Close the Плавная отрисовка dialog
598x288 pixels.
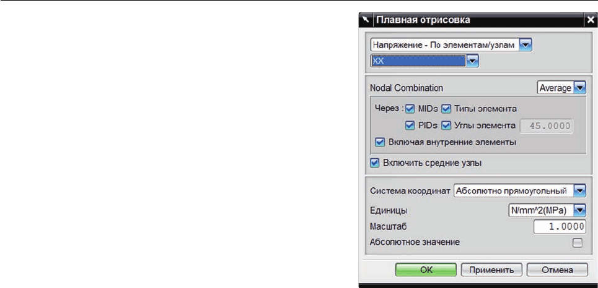pyautogui.click(x=589, y=20)
